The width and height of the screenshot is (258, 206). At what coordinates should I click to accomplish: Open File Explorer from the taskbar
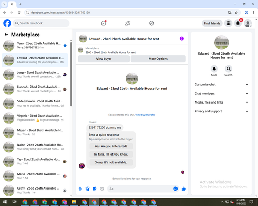point(74,202)
